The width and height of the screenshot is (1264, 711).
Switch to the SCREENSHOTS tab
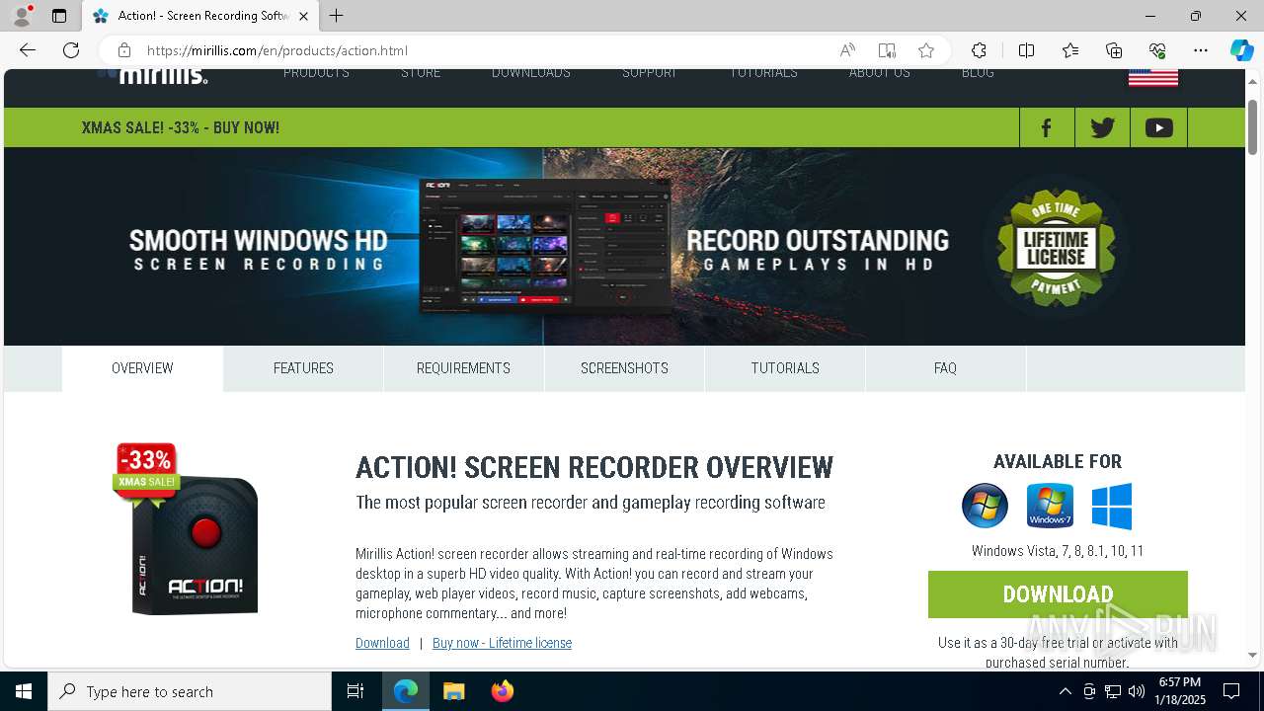click(624, 368)
